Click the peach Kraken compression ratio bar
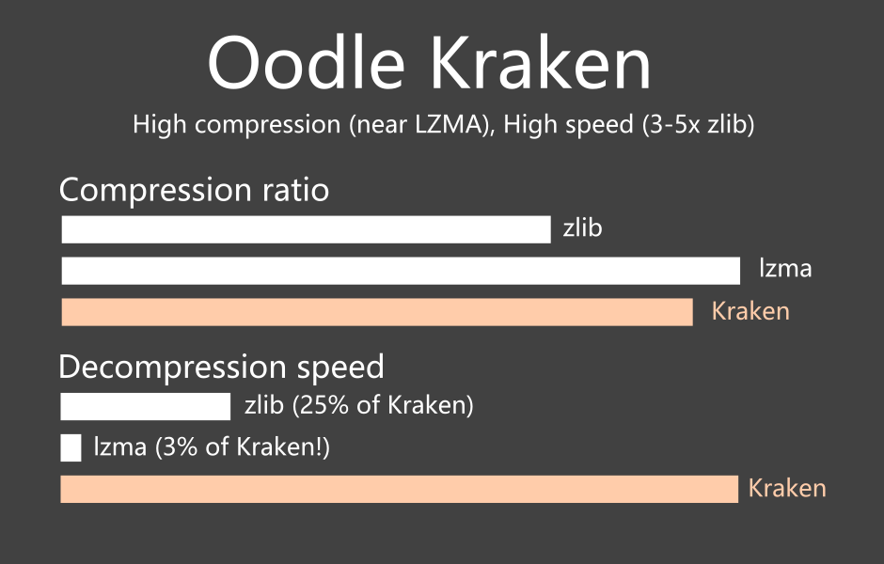This screenshot has height=564, width=884. [377, 312]
